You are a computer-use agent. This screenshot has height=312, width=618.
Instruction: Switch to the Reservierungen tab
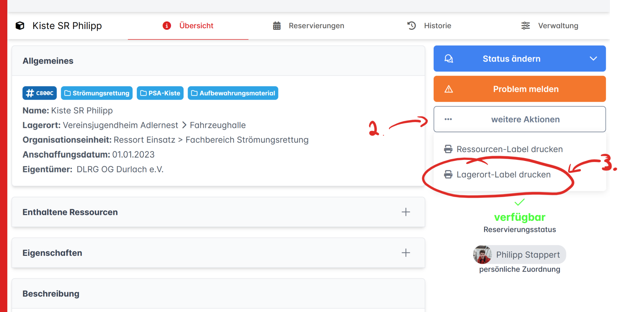[x=316, y=26]
